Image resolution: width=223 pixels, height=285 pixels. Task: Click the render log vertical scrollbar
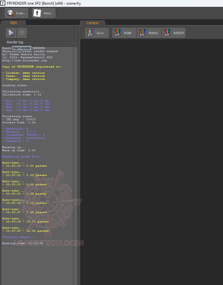point(75,165)
